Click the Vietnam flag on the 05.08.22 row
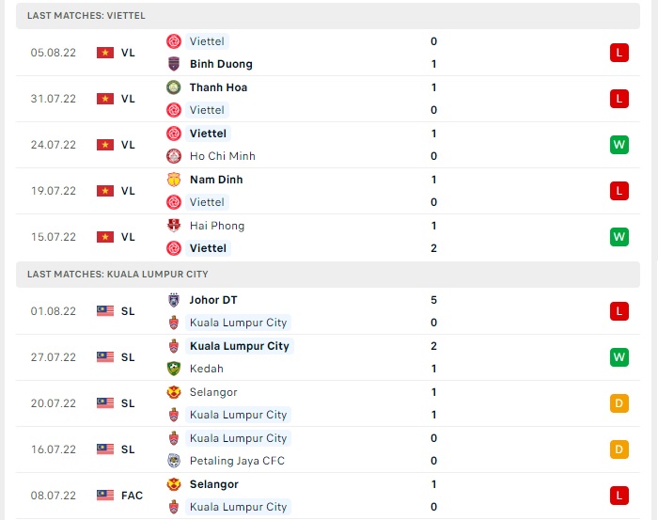The height and width of the screenshot is (520, 658). pos(105,53)
